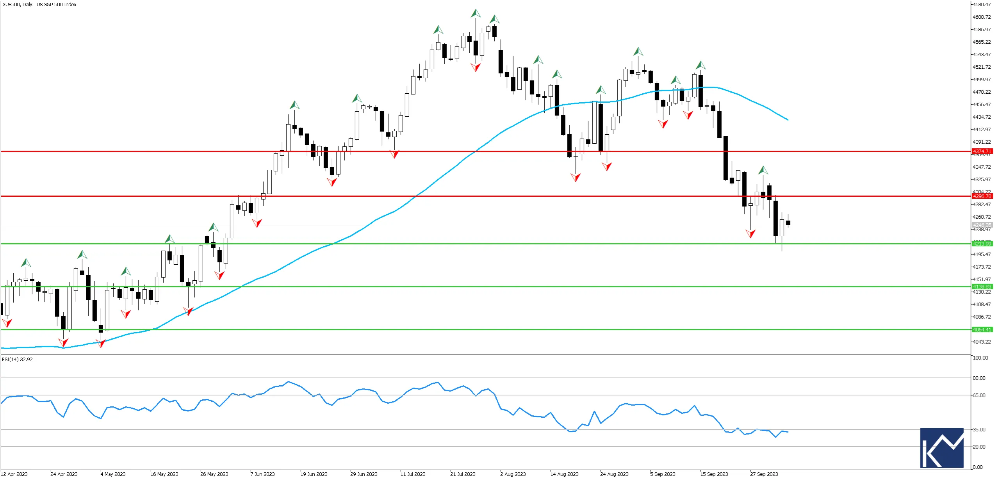This screenshot has width=998, height=479.
Task: Select the 4108.47 price scale value
Action: point(982,304)
